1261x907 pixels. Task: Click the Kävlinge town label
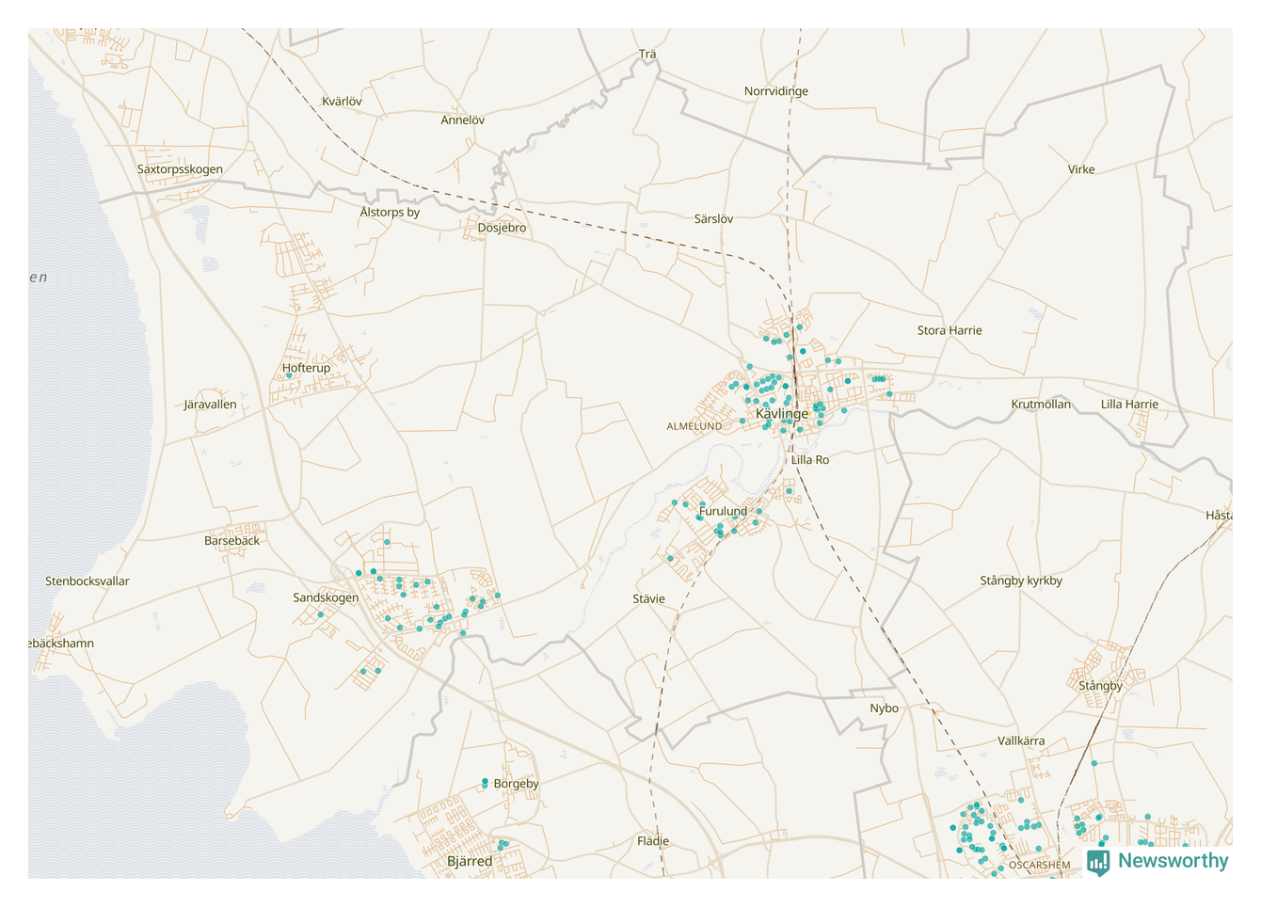click(781, 414)
